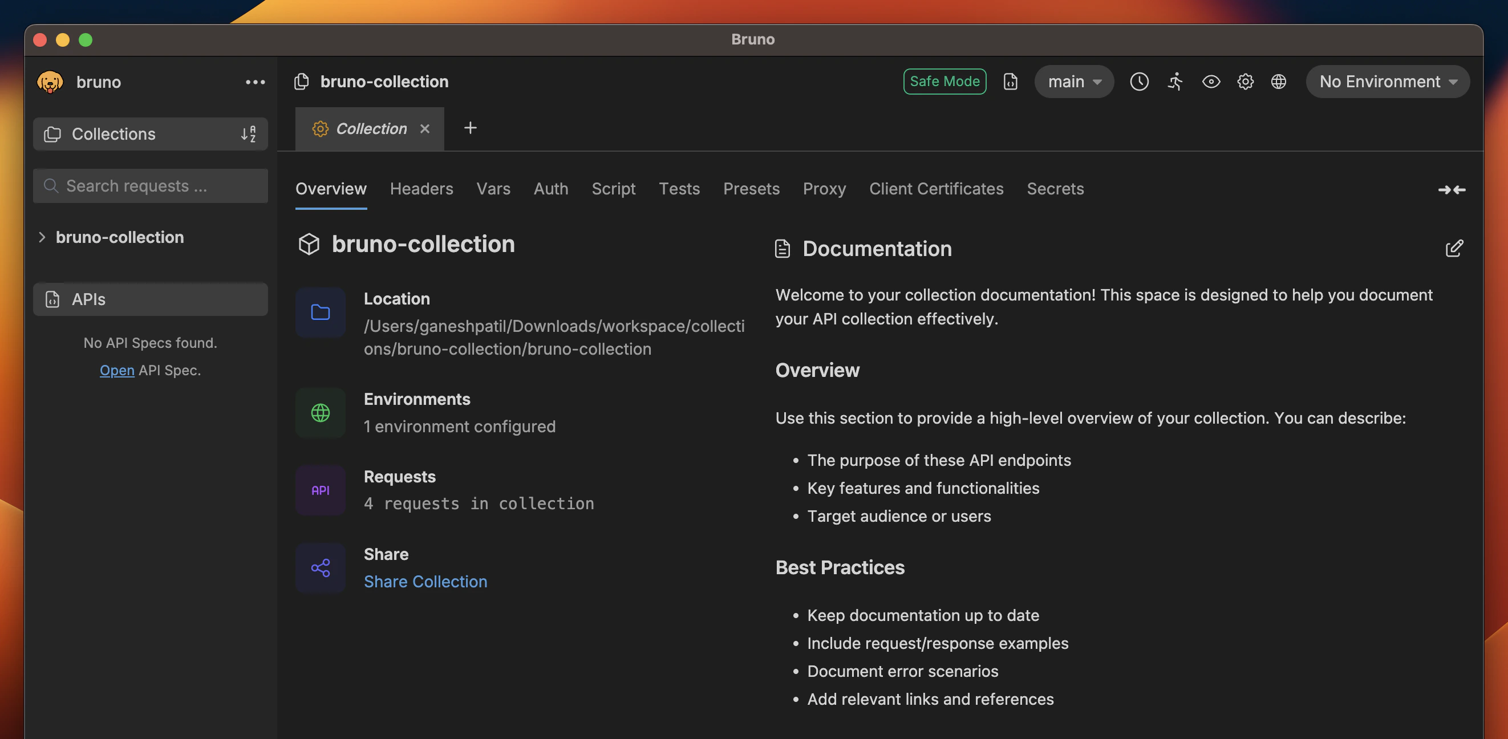Click the Share Collection link

(425, 582)
